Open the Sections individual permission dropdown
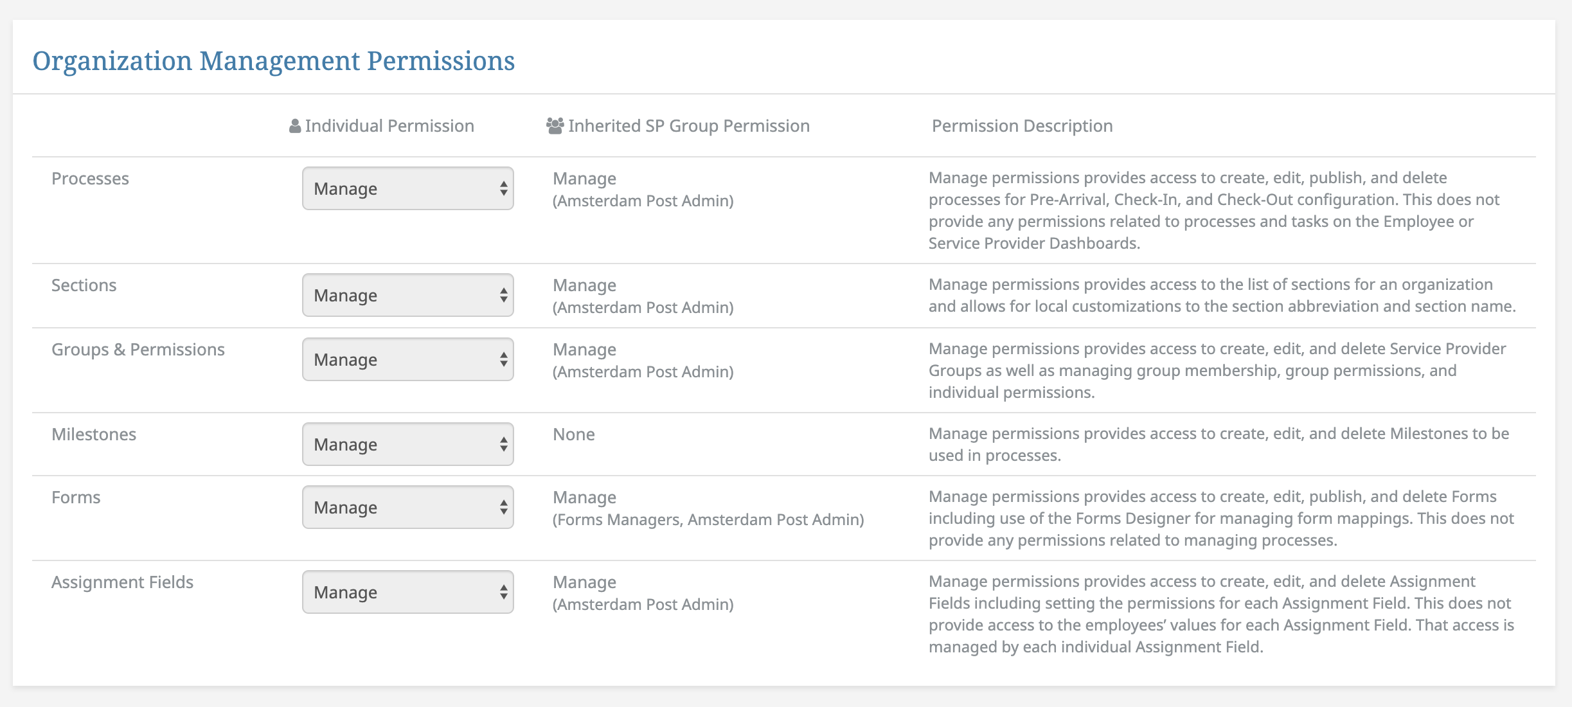Screen dimensions: 1572x707 (408, 295)
